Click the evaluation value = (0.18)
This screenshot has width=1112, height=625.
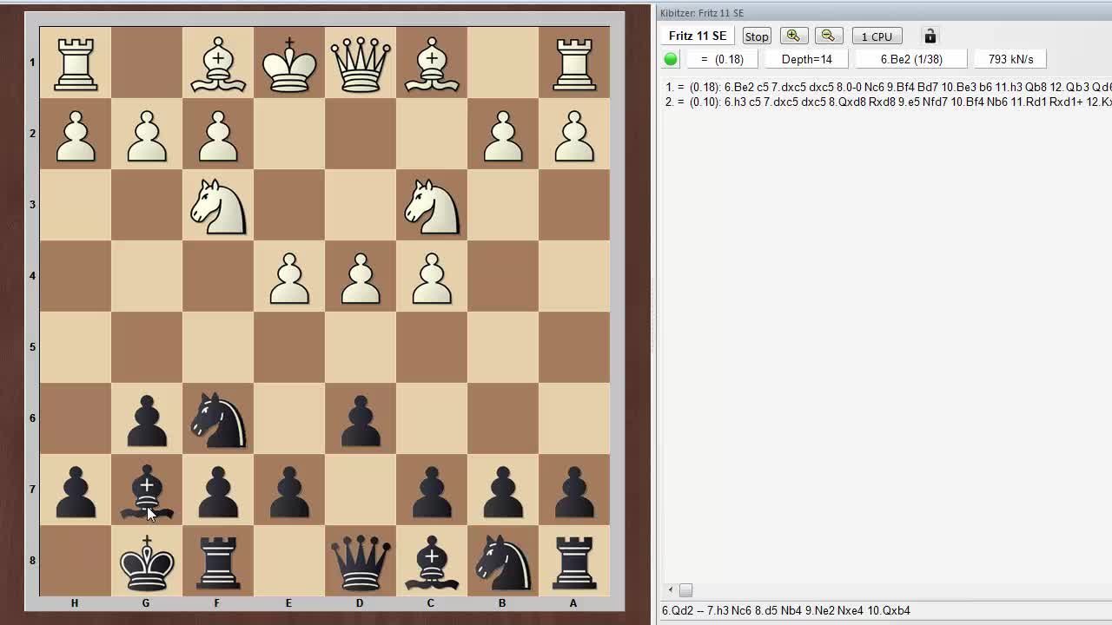click(x=722, y=59)
